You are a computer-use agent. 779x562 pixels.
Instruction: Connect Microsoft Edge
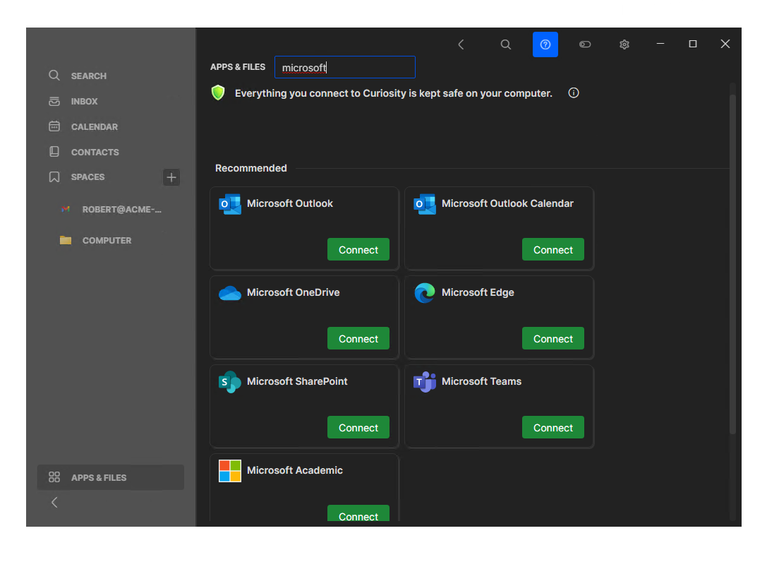point(553,338)
